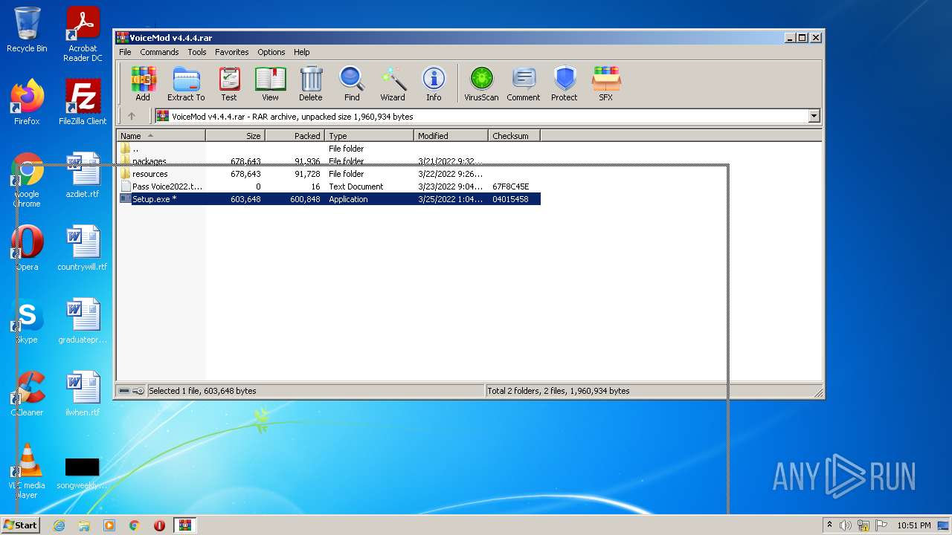Open Chrome from taskbar
Image resolution: width=952 pixels, height=535 pixels.
pos(135,525)
